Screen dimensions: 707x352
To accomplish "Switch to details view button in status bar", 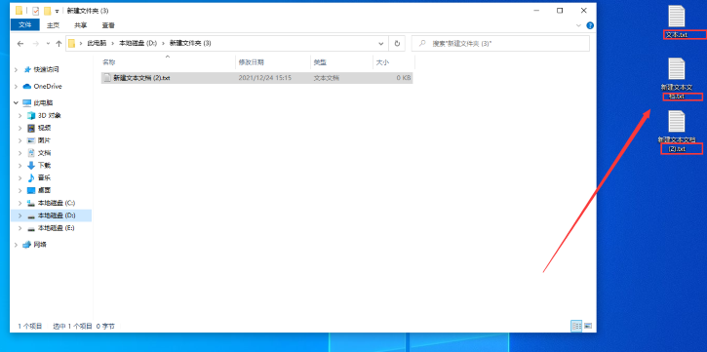I will pyautogui.click(x=576, y=326).
